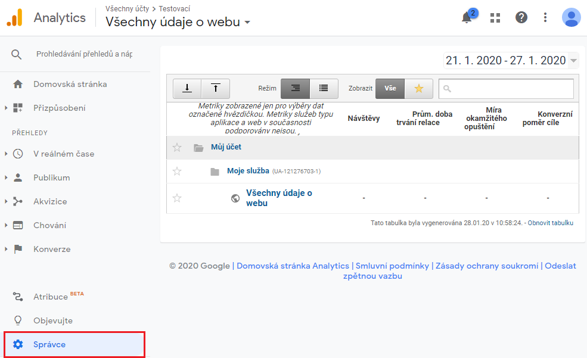
Task: Click the Přizpůsobení dashboard icon
Action: 18,108
